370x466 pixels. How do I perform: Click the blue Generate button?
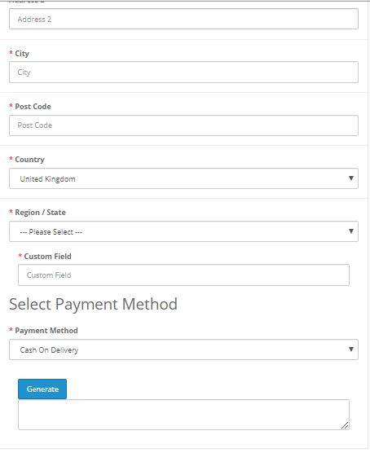click(x=42, y=389)
